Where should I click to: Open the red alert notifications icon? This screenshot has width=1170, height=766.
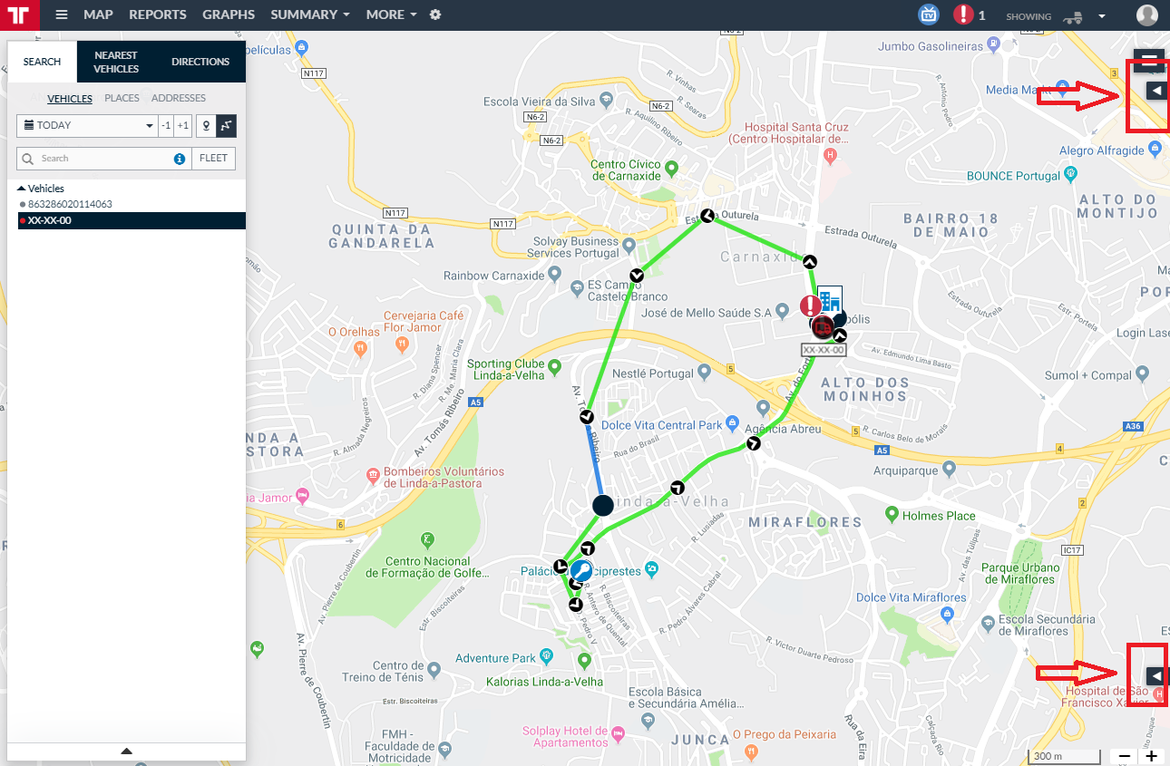pyautogui.click(x=963, y=15)
